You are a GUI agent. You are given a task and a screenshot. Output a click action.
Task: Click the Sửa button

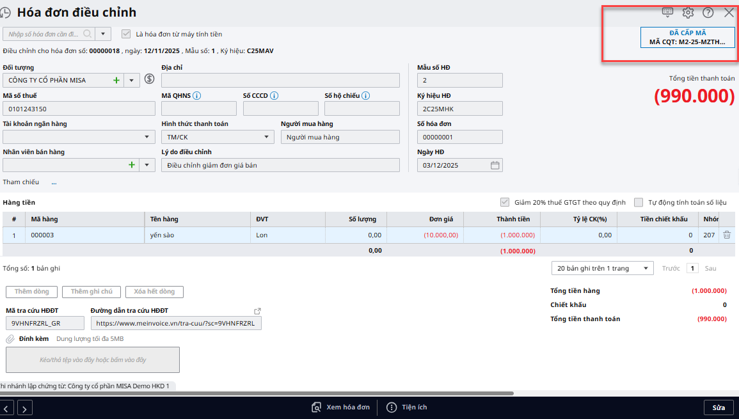pyautogui.click(x=719, y=407)
